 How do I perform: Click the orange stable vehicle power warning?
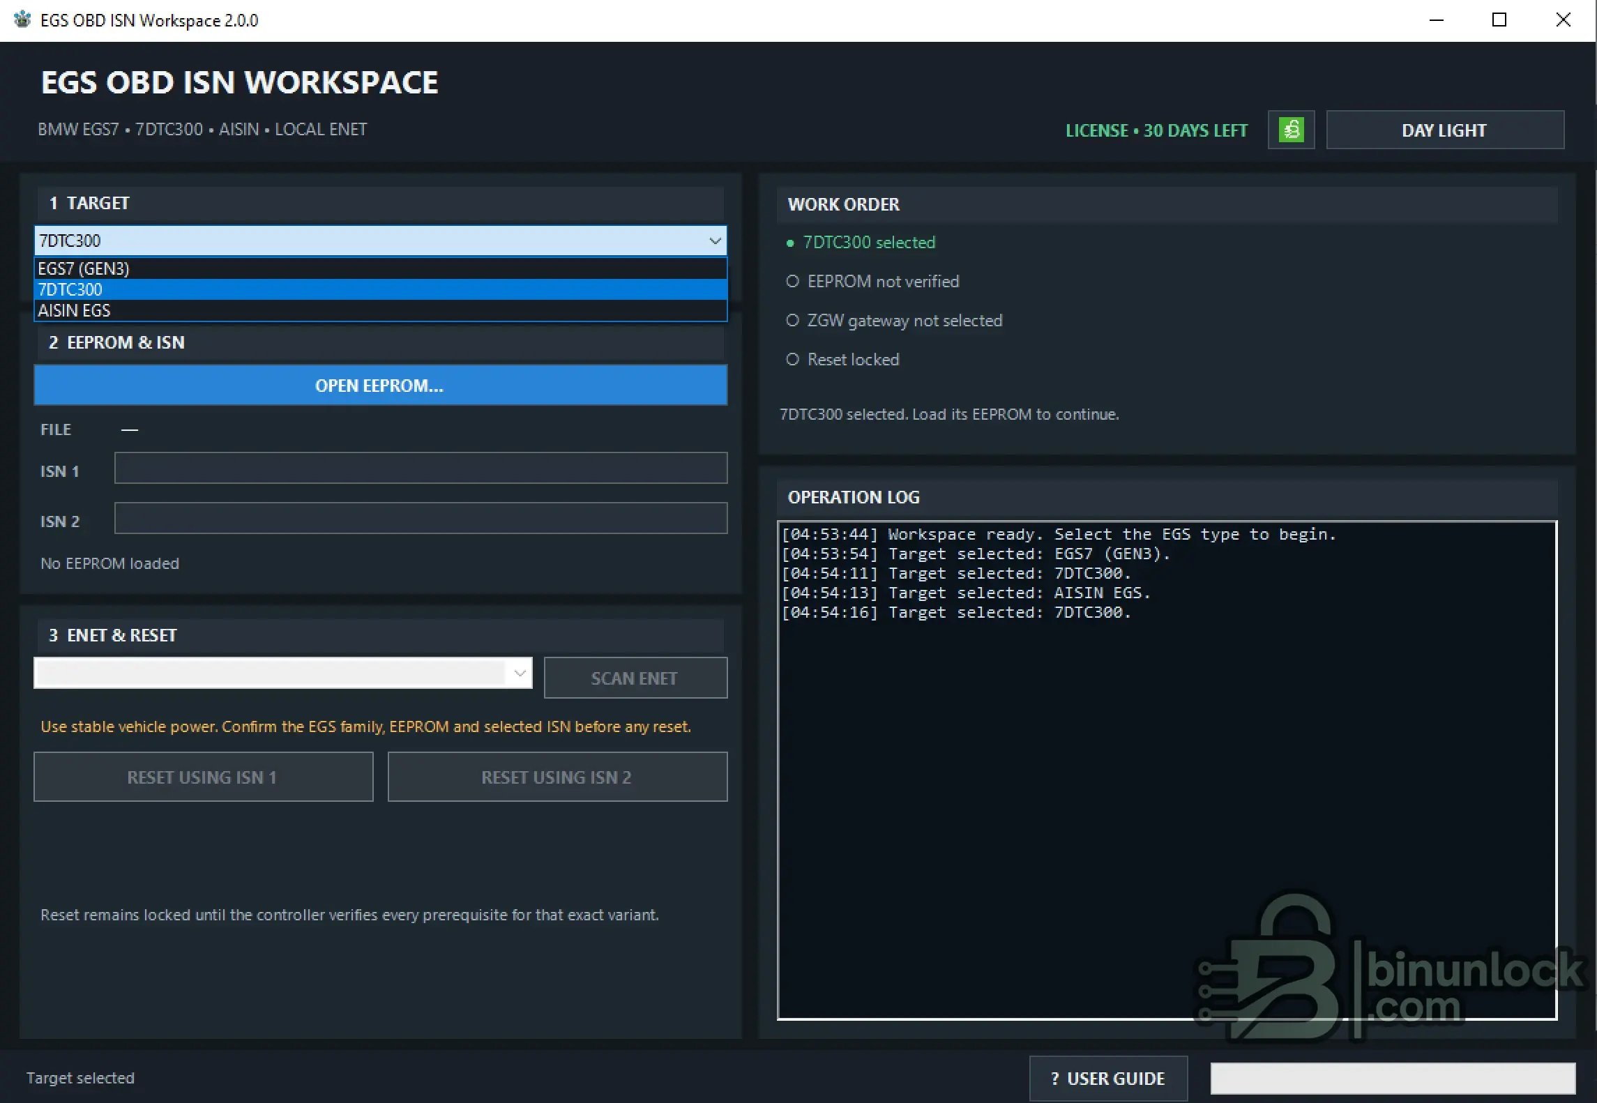pos(365,727)
